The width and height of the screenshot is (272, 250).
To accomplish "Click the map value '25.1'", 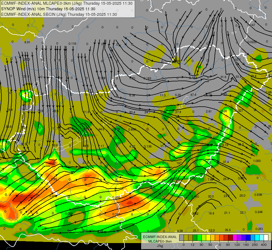I will pyautogui.click(x=196, y=231).
